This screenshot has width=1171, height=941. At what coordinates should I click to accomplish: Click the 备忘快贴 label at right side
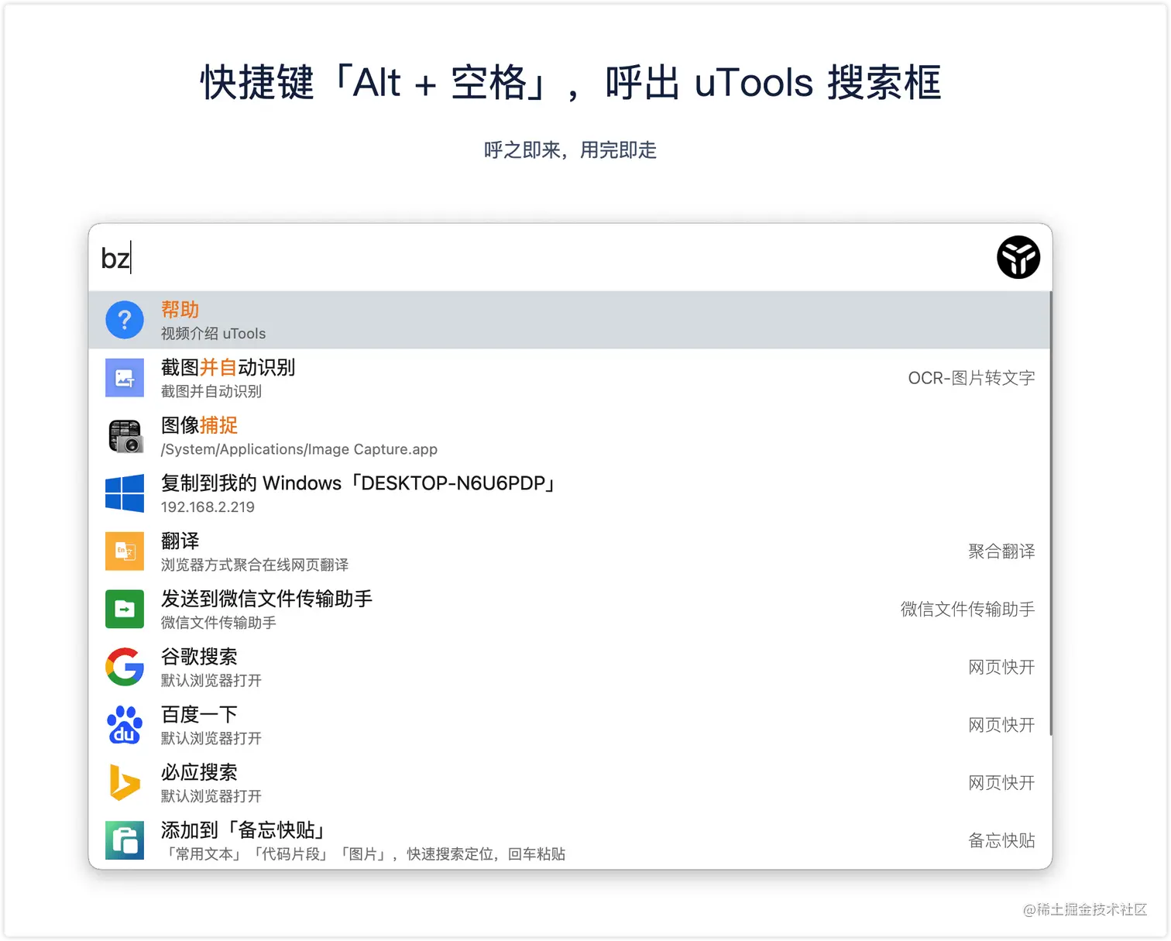1001,840
